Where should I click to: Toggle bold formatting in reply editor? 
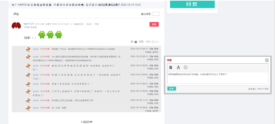pyautogui.click(x=171, y=68)
